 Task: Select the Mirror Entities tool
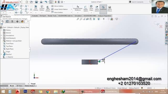click(x=57, y=6)
